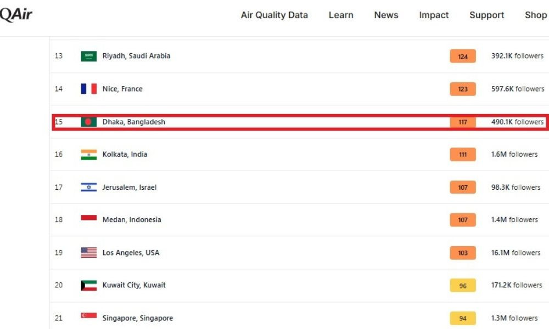Click the yellow 96 AQI badge
Image resolution: width=549 pixels, height=329 pixels.
click(x=462, y=286)
